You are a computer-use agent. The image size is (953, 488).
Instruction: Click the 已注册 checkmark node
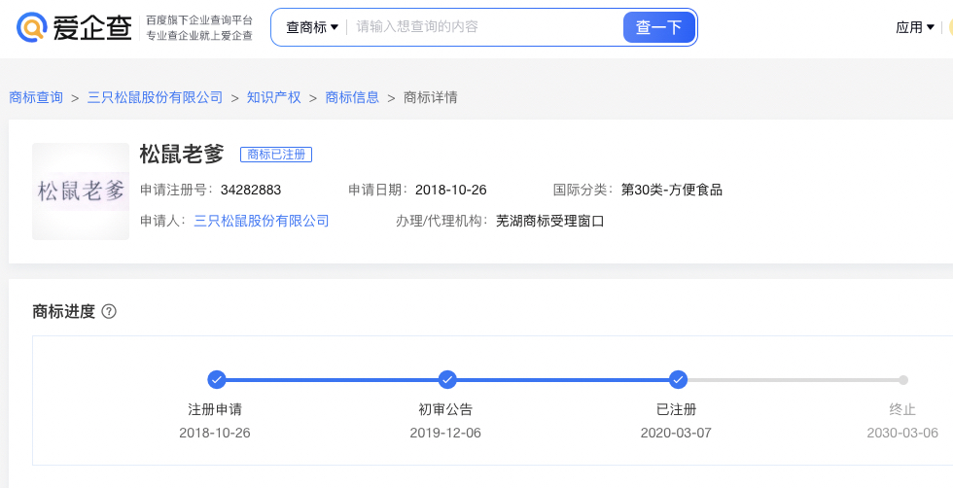(x=678, y=379)
